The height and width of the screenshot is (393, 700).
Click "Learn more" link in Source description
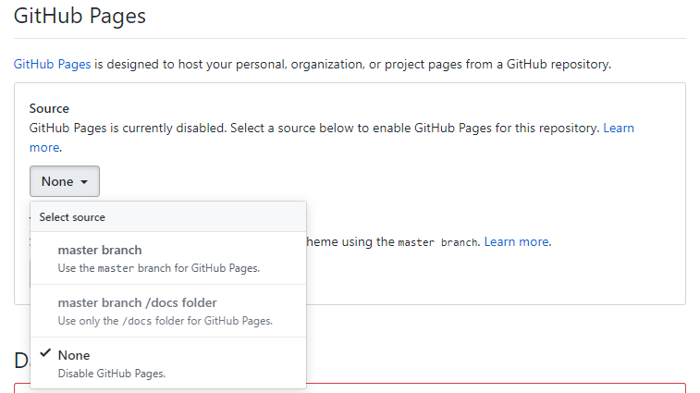point(619,128)
